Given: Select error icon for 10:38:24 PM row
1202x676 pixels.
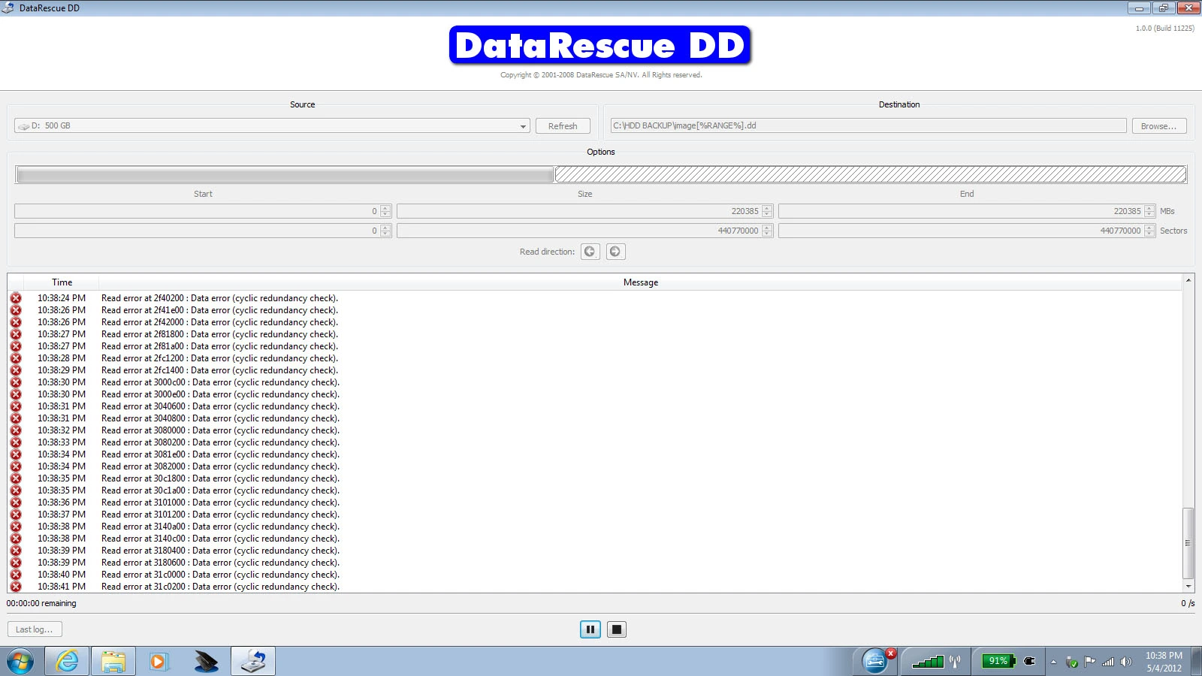Looking at the screenshot, I should click(16, 298).
